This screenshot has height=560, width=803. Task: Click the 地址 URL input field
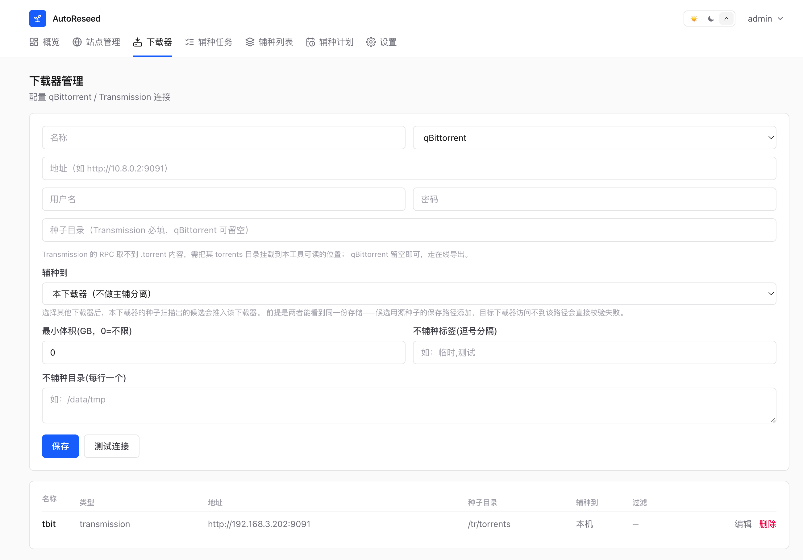tap(409, 168)
